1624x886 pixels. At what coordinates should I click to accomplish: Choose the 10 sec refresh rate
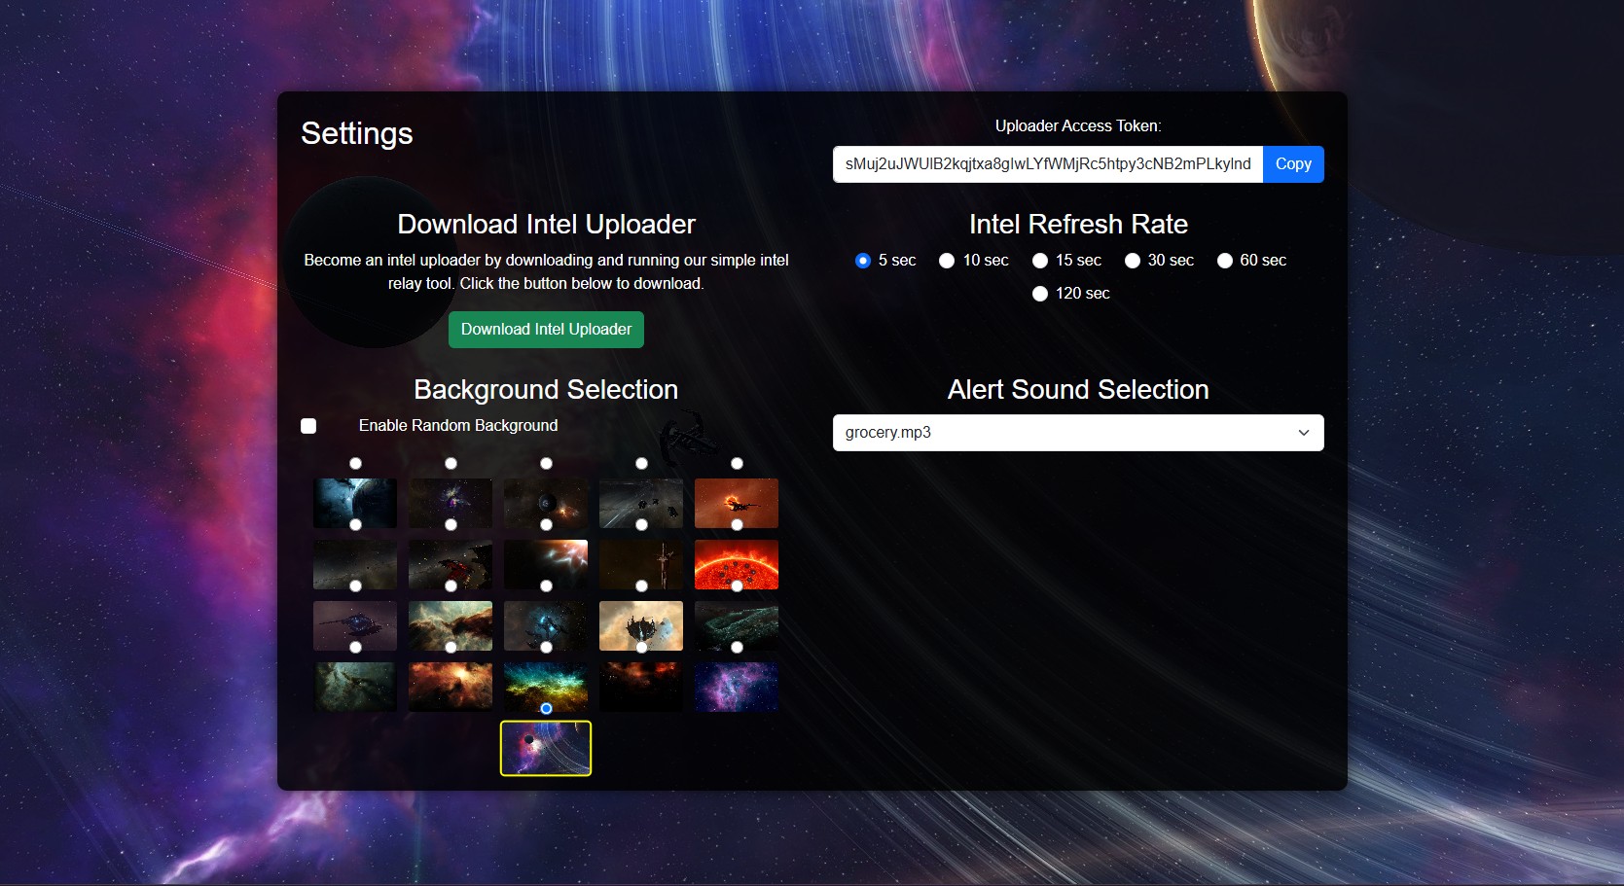947,261
